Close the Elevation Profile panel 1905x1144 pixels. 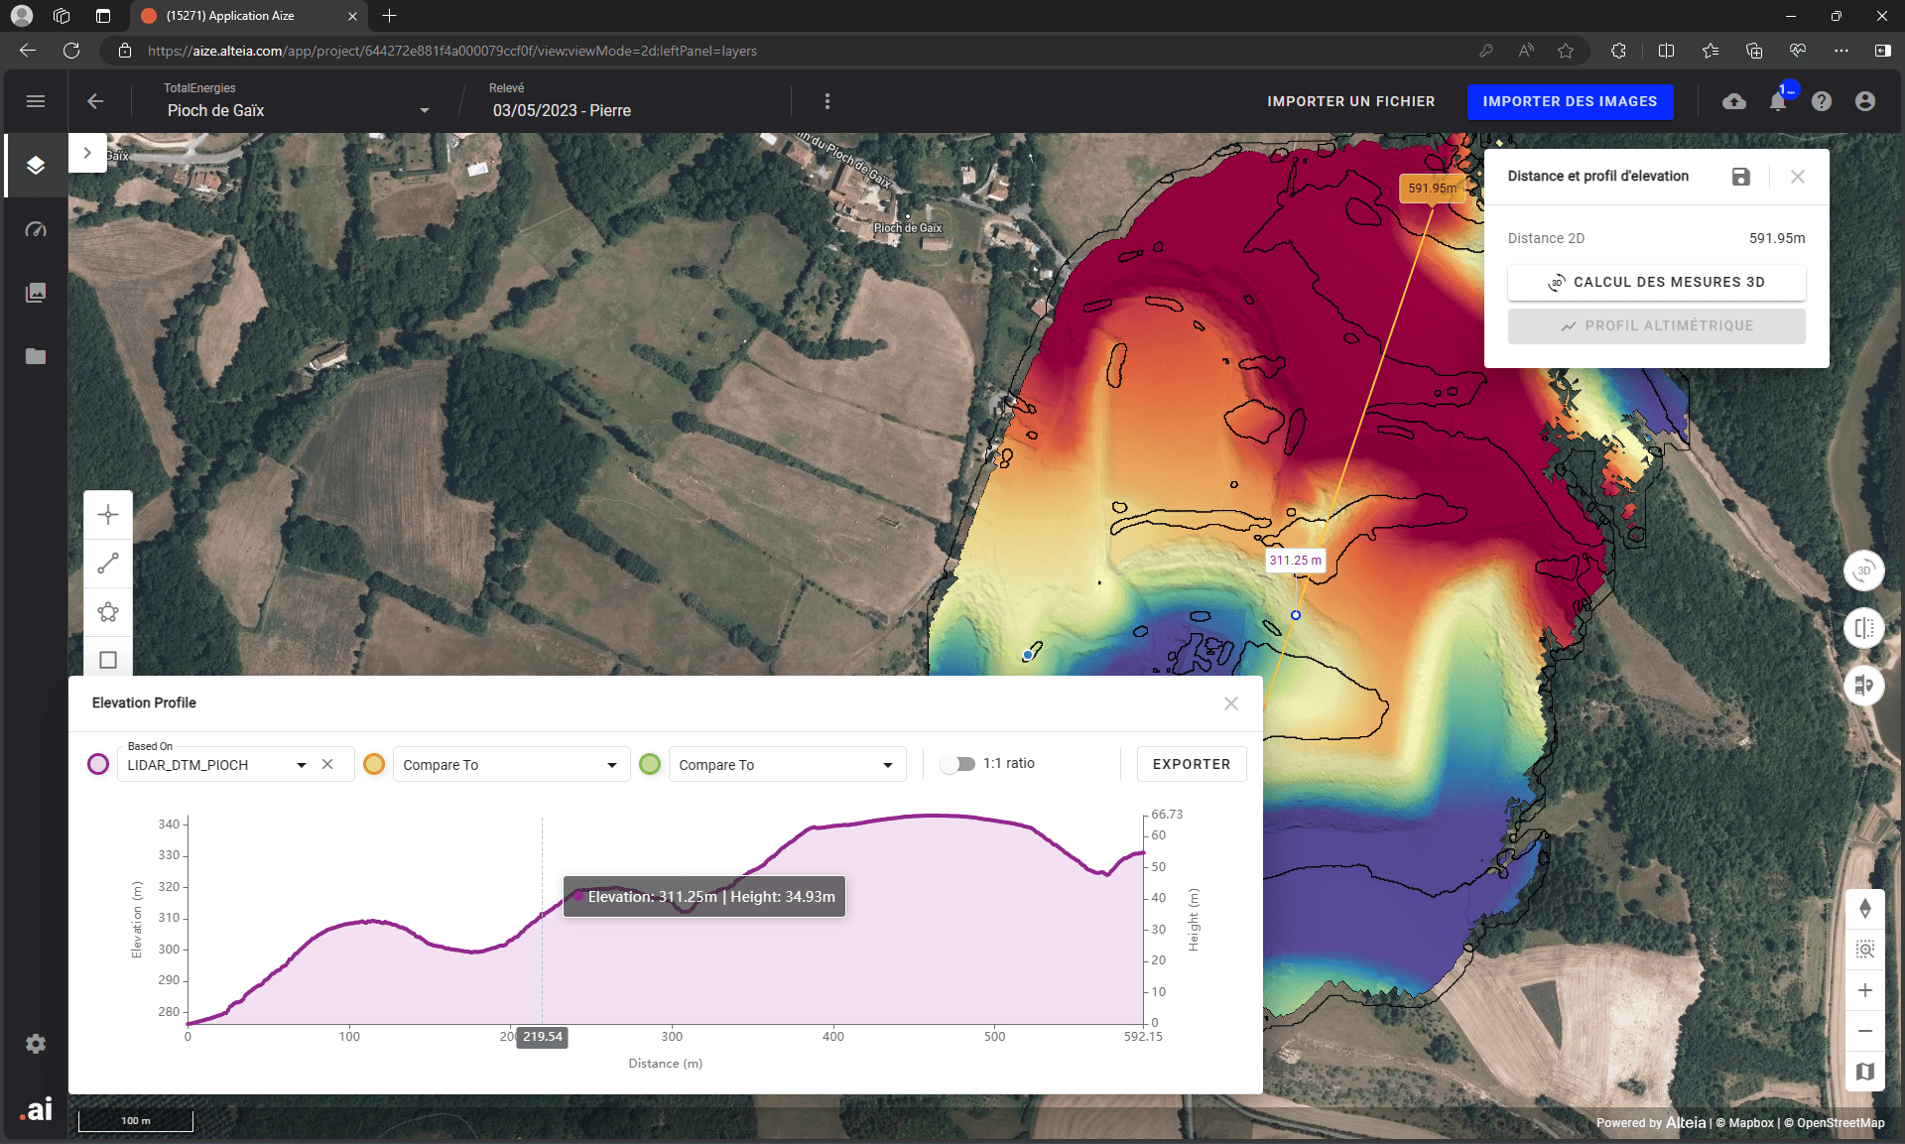click(x=1231, y=703)
